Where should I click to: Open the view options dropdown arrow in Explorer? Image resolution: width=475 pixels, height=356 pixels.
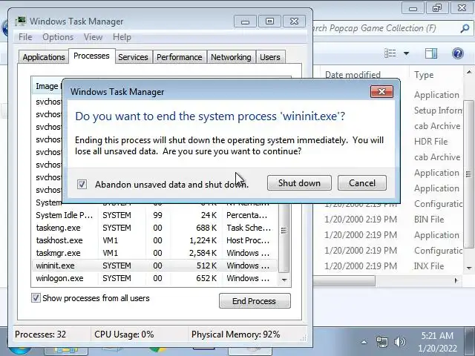pyautogui.click(x=406, y=53)
